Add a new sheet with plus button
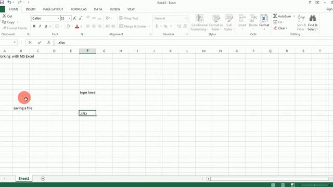This screenshot has height=187, width=333. [43, 179]
